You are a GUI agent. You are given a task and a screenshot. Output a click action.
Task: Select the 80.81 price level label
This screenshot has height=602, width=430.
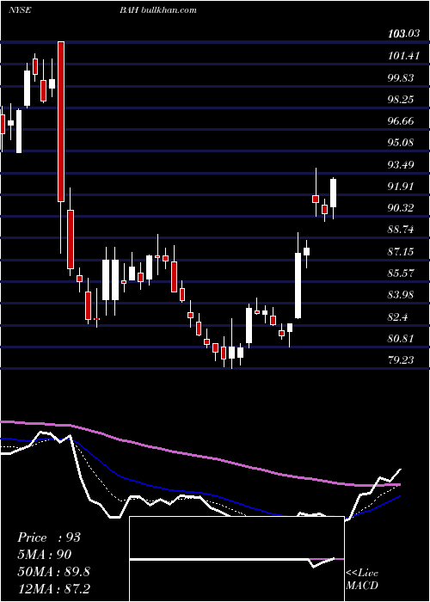(402, 339)
